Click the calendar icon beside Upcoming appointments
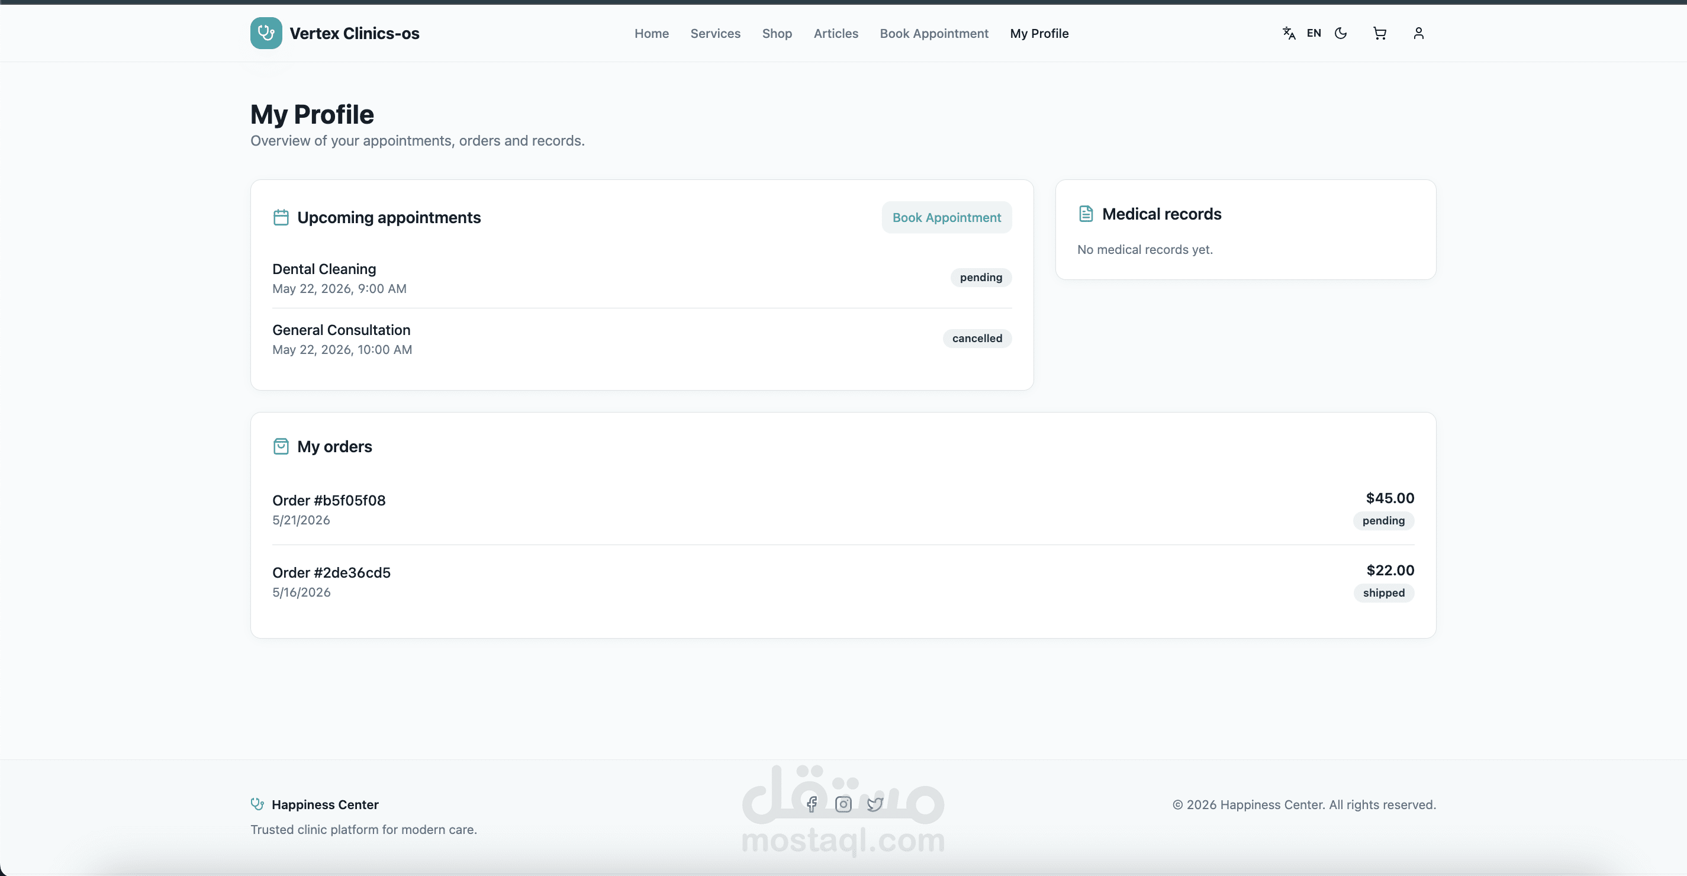The image size is (1687, 876). [x=281, y=217]
